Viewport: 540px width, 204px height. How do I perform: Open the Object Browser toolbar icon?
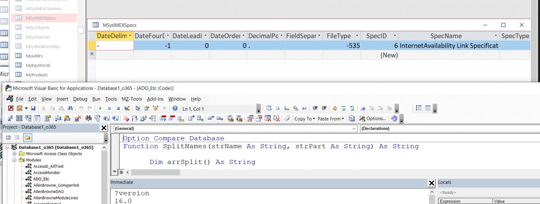click(x=155, y=108)
